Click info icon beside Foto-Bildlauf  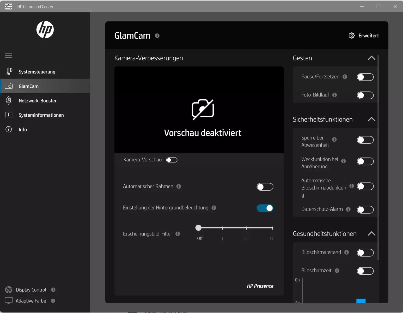tap(335, 95)
